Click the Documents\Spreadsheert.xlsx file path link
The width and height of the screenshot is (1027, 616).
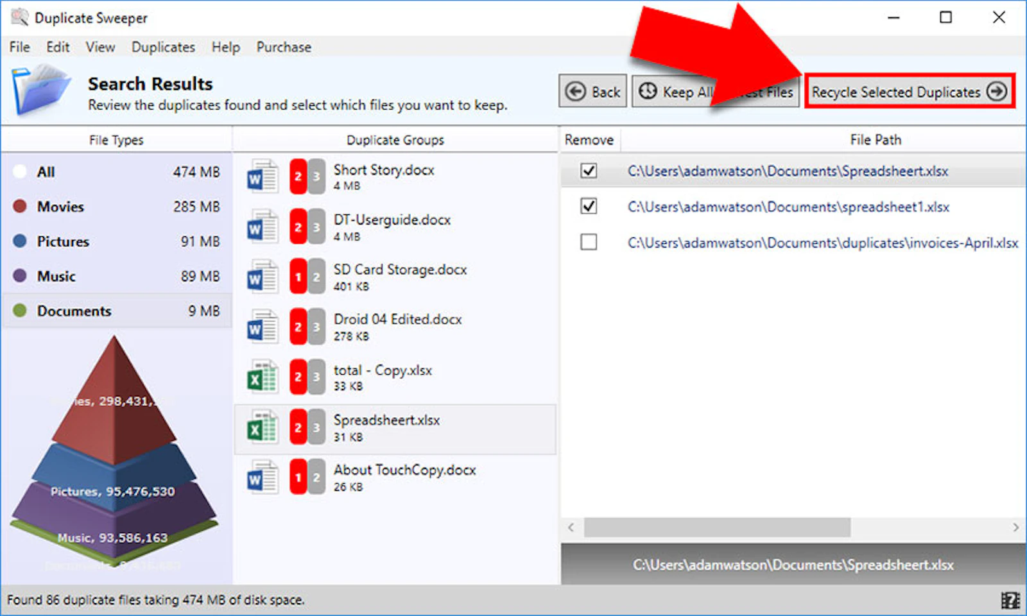point(788,171)
